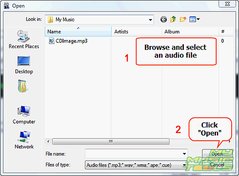Screen dimensions: 239x176
Task: Close the Open dialog window
Action: [x=227, y=3]
